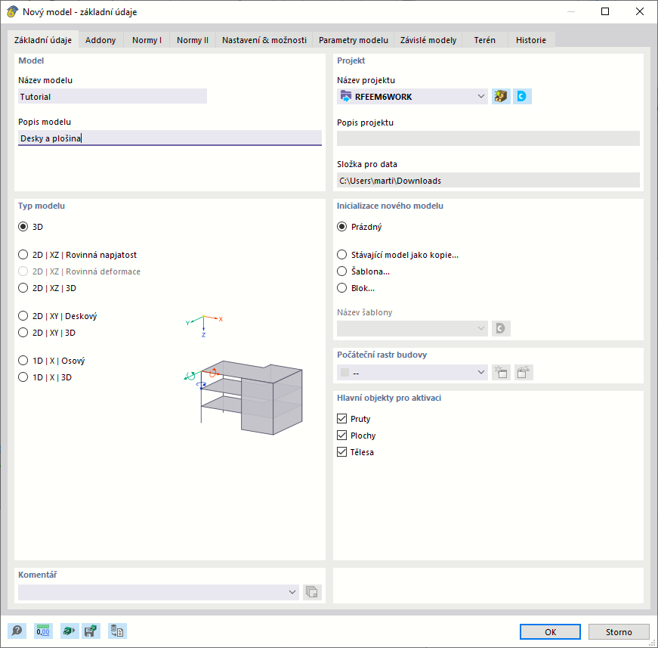
Task: Toggle Tělesa checkbox
Action: (x=342, y=452)
